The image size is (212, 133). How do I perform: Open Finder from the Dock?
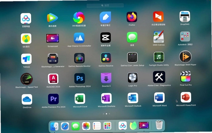tap(54, 126)
